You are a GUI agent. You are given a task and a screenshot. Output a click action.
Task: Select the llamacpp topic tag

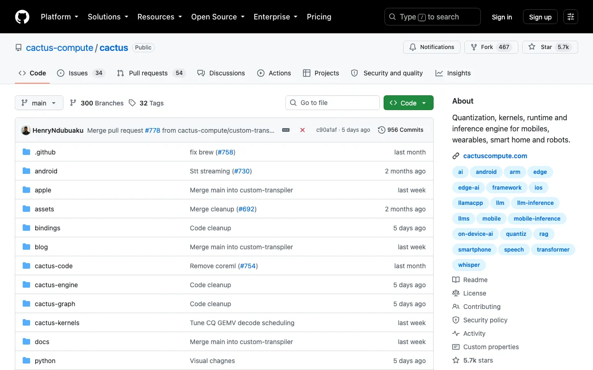pyautogui.click(x=471, y=203)
